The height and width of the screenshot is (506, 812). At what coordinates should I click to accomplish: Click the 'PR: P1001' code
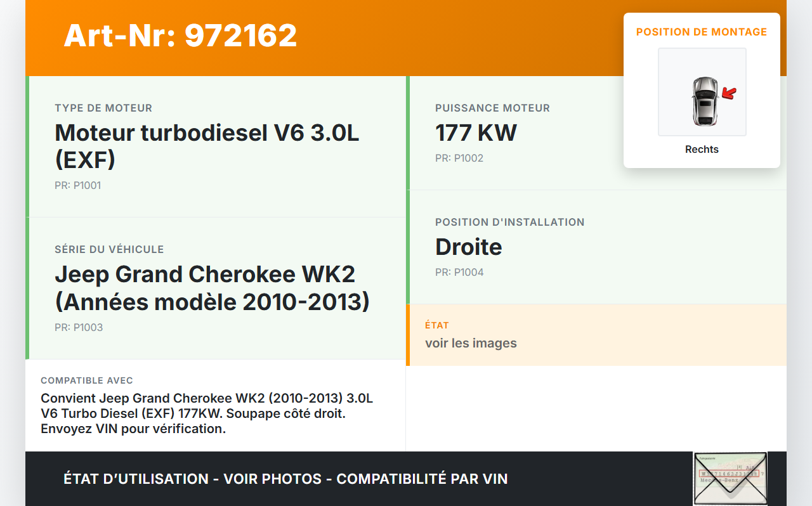point(77,186)
